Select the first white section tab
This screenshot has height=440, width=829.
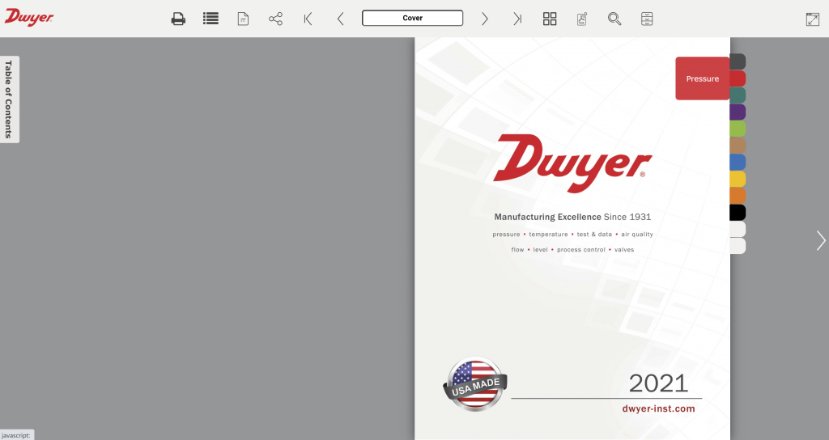(x=738, y=229)
